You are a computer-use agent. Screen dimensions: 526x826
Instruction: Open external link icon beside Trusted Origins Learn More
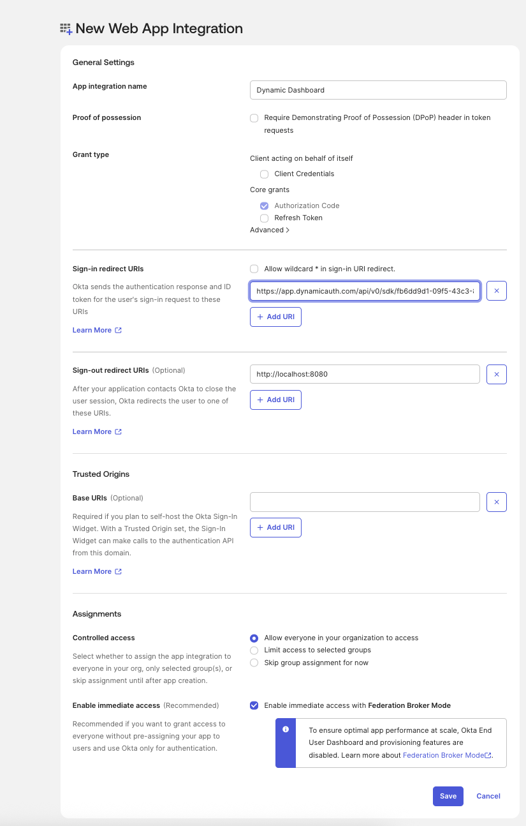[x=118, y=572]
